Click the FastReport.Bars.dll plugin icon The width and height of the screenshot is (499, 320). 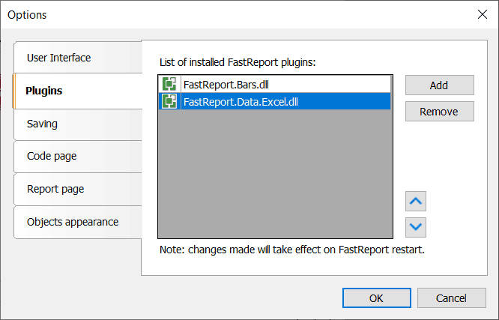pyautogui.click(x=169, y=85)
